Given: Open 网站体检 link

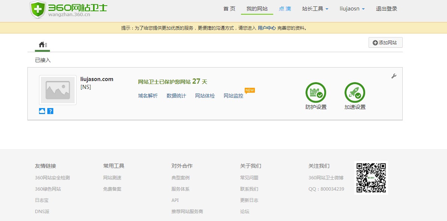Looking at the screenshot, I should 205,96.
